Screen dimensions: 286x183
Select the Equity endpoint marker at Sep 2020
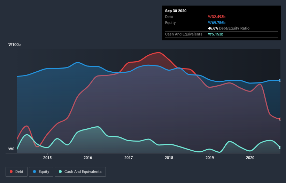click(280, 80)
